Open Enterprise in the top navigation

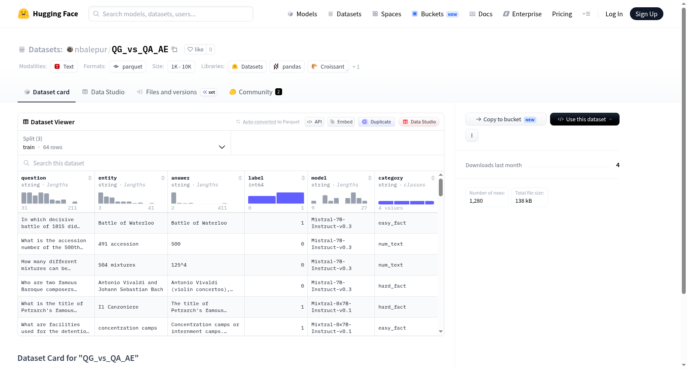coord(522,14)
